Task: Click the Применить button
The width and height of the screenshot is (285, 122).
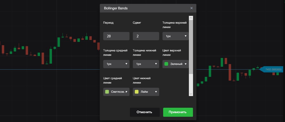Action: (x=178, y=112)
